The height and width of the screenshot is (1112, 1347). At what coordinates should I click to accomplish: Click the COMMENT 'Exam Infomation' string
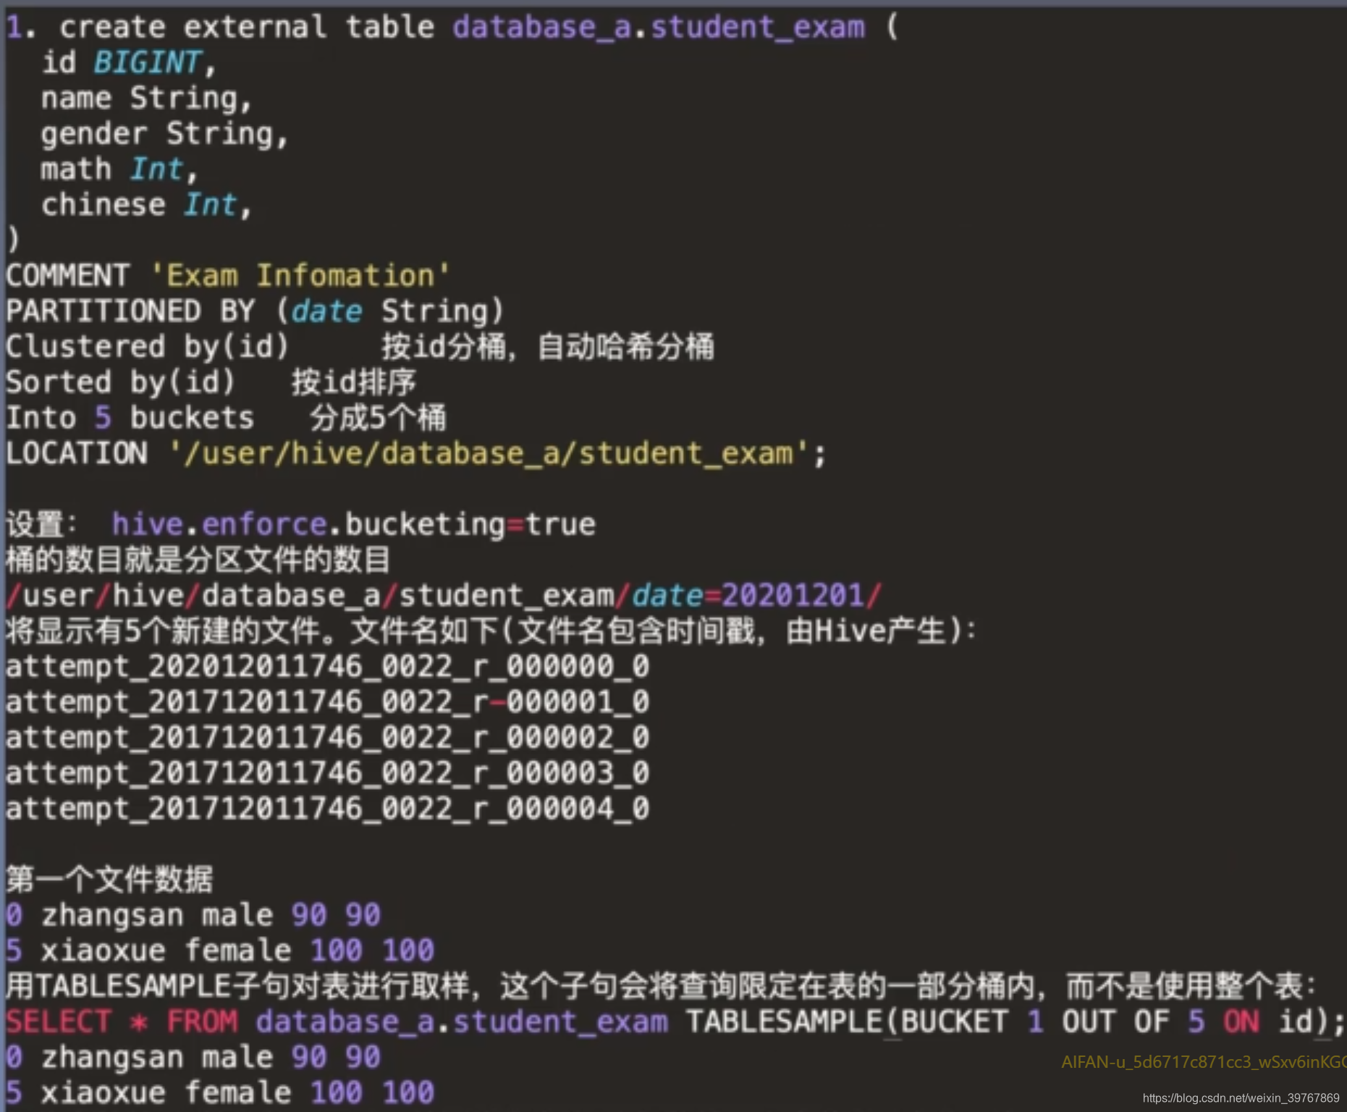(x=301, y=276)
